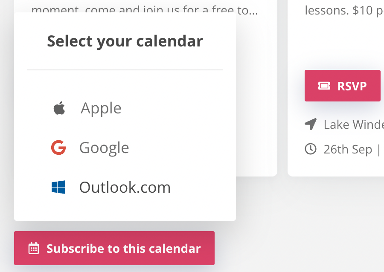Screen dimensions: 384x272
Task: Select Apple from the calendar list
Action: pos(101,108)
